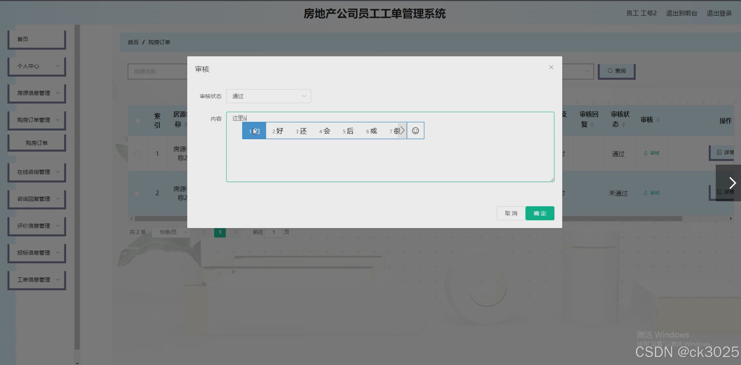The image size is (741, 365).
Task: Click the table's horizontal scrollbar
Action: coord(623,218)
